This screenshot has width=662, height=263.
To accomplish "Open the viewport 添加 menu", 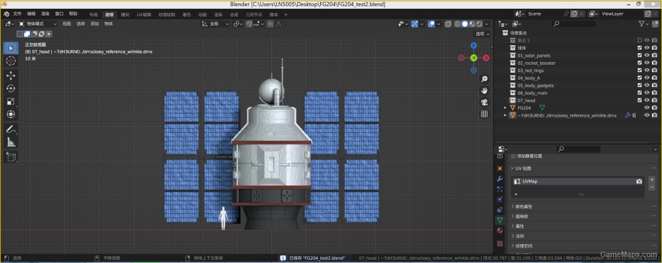I will [x=95, y=24].
